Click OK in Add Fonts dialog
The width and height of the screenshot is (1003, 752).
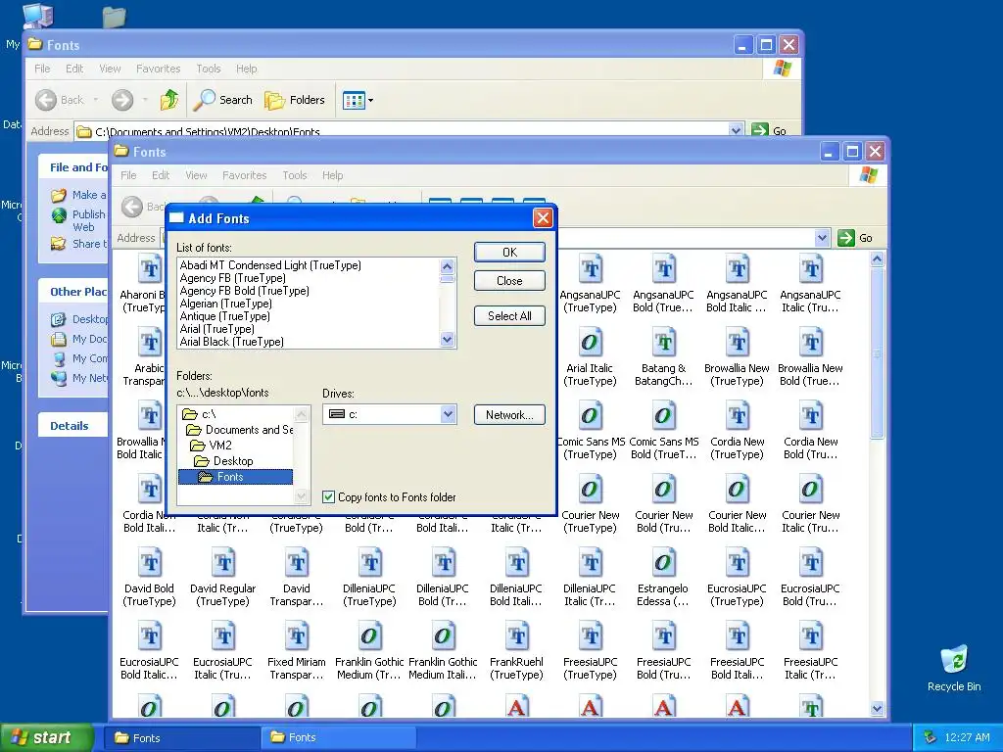tap(509, 252)
